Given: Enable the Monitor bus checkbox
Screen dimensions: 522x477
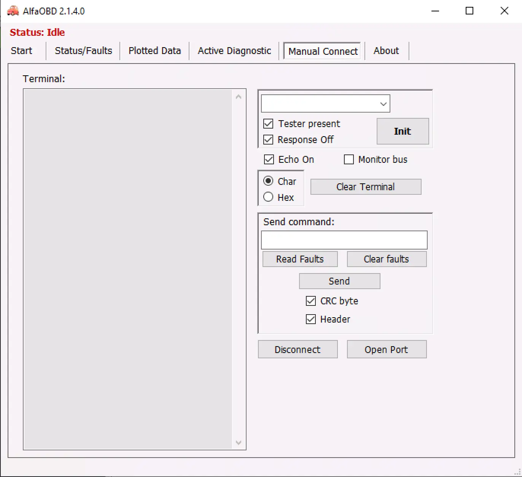Looking at the screenshot, I should [x=349, y=159].
